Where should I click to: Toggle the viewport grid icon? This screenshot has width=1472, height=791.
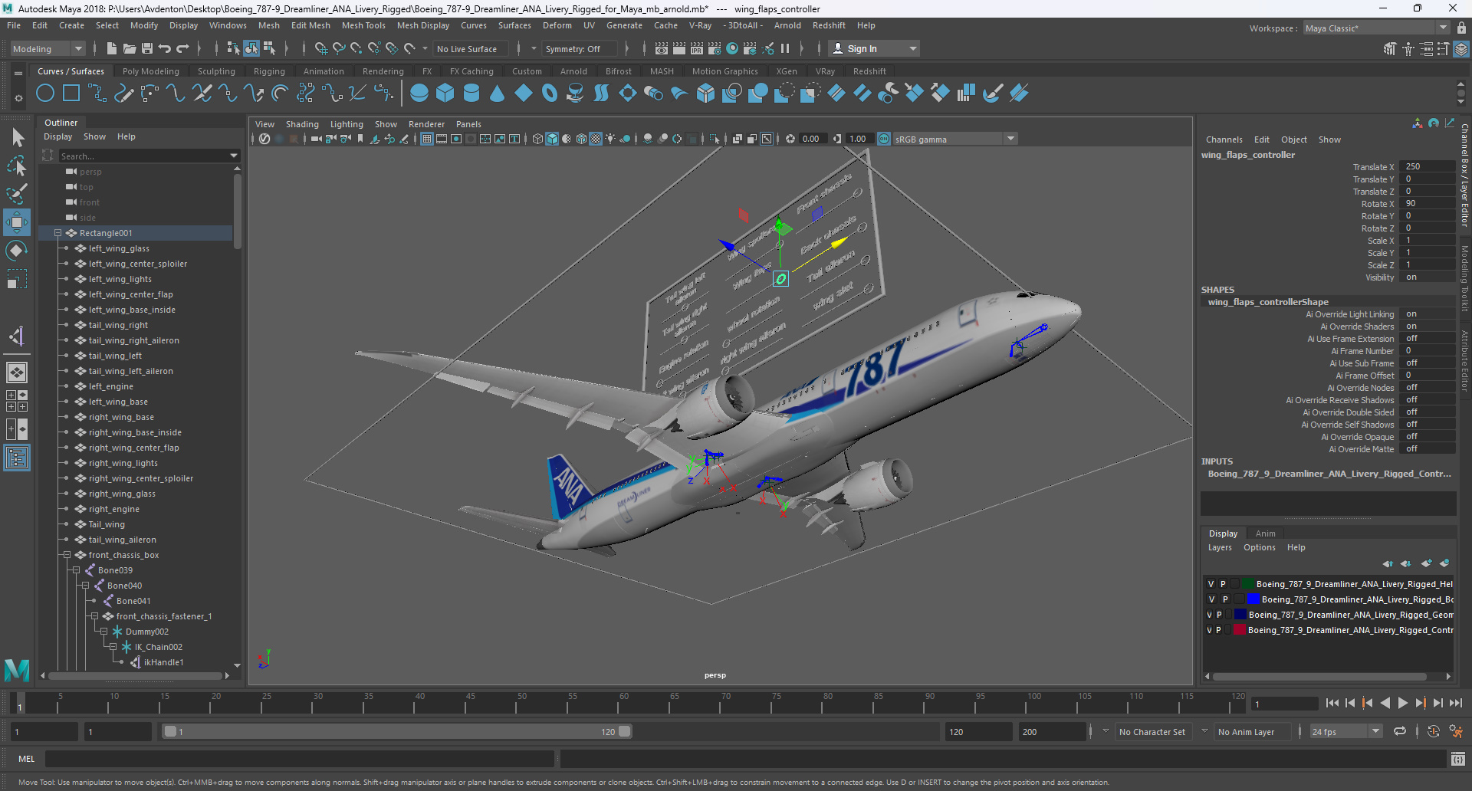pos(427,139)
